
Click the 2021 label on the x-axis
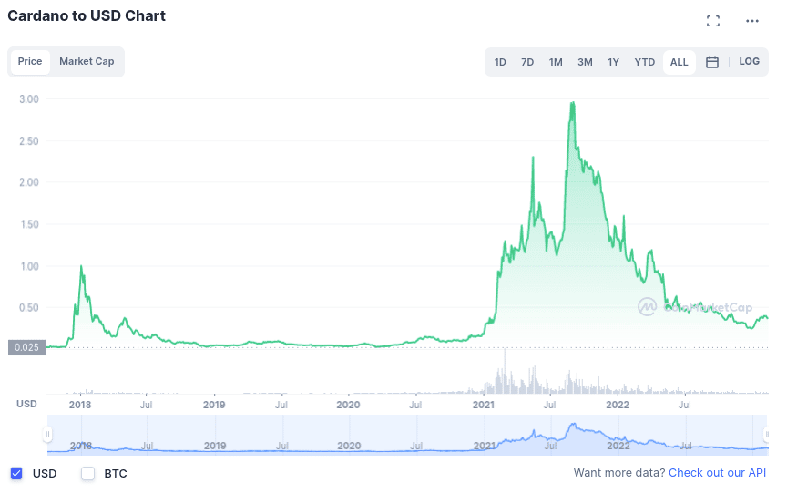pyautogui.click(x=484, y=405)
